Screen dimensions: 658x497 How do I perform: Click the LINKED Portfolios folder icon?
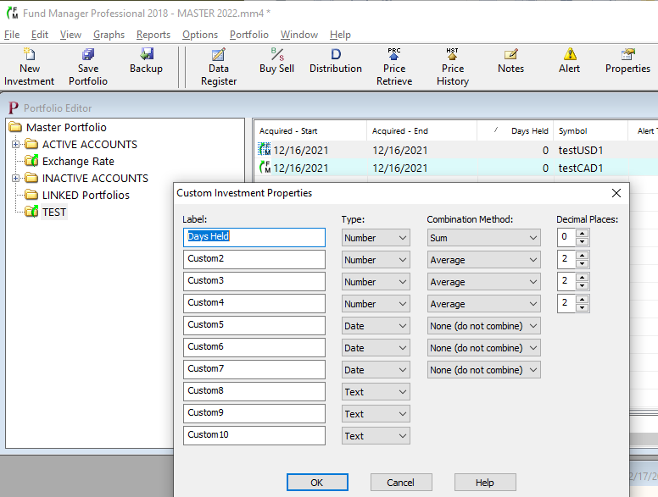tap(31, 195)
